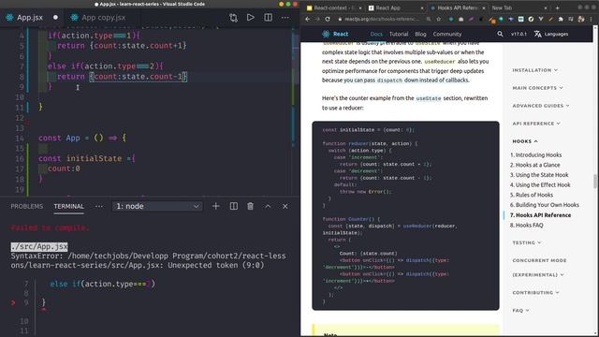Reload the reactjs.org page

click(x=328, y=19)
